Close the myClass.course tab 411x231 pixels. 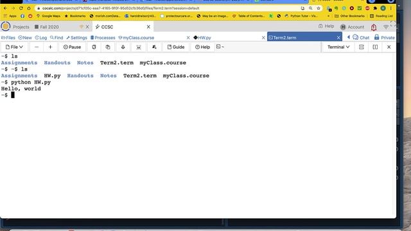click(x=188, y=38)
